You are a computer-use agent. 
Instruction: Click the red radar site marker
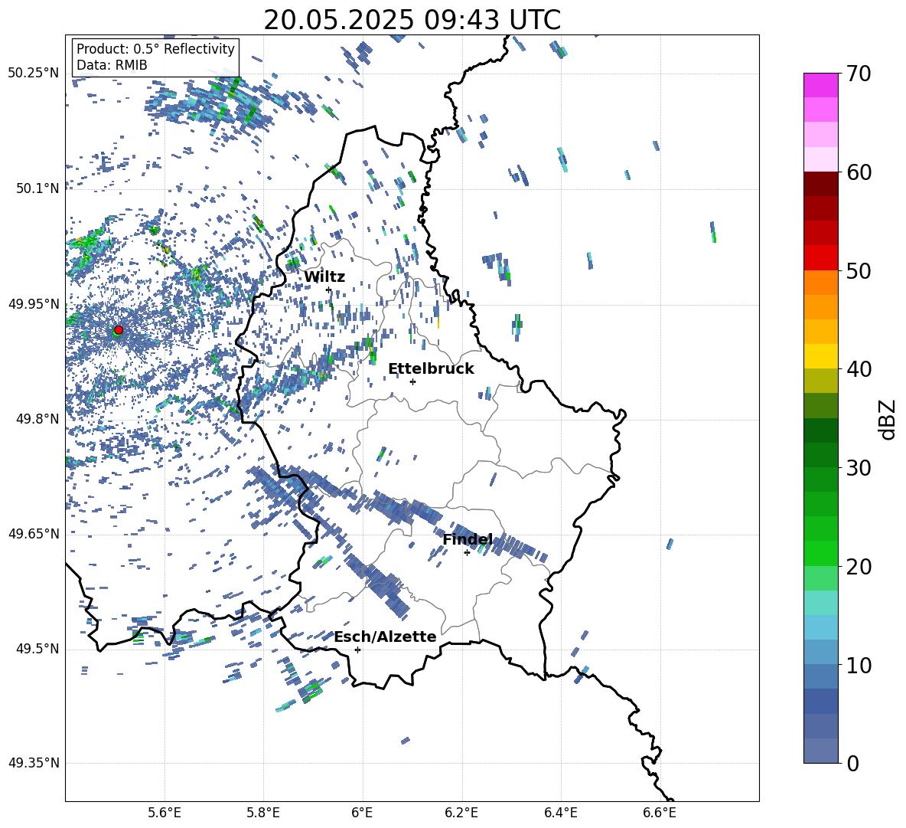(x=119, y=330)
